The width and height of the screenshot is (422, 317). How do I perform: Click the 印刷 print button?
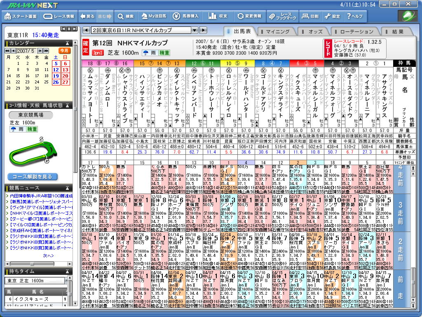coord(310,17)
